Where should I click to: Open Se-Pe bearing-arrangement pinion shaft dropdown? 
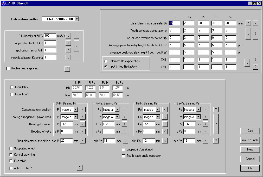coord(198,117)
